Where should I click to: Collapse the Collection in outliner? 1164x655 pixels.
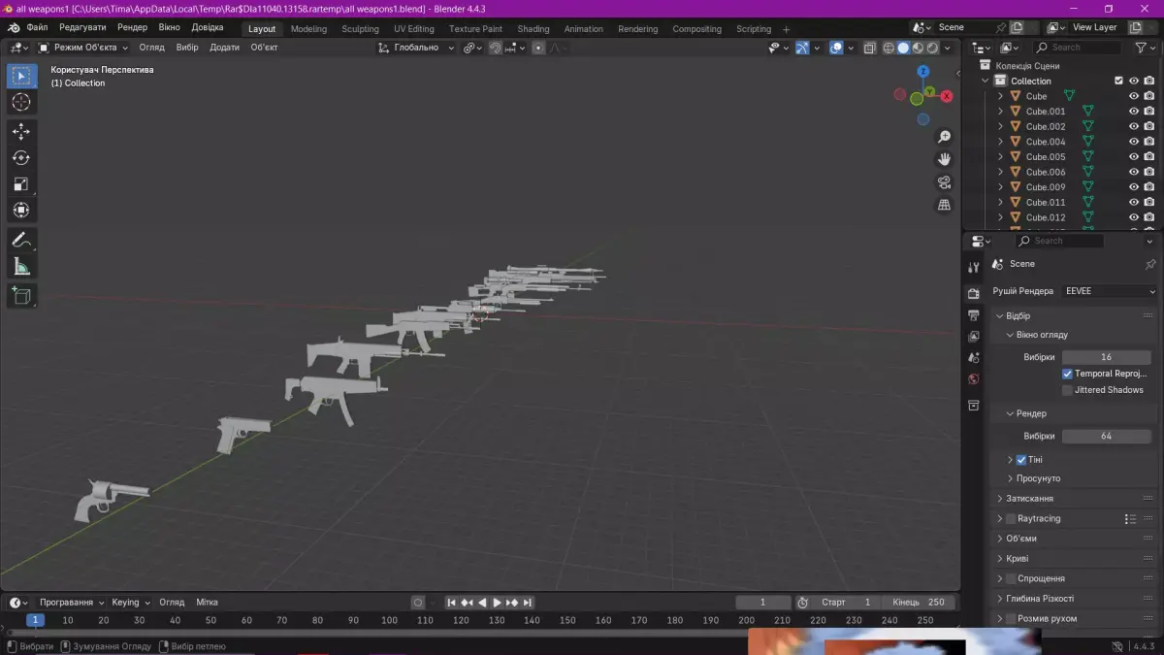[x=985, y=81]
